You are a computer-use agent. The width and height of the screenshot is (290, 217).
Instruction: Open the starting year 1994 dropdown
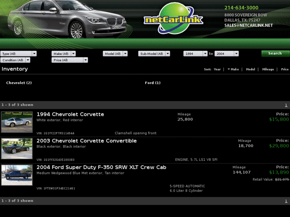pos(195,54)
